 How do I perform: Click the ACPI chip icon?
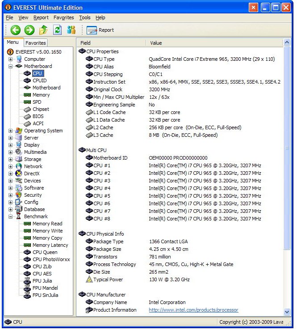(27, 124)
